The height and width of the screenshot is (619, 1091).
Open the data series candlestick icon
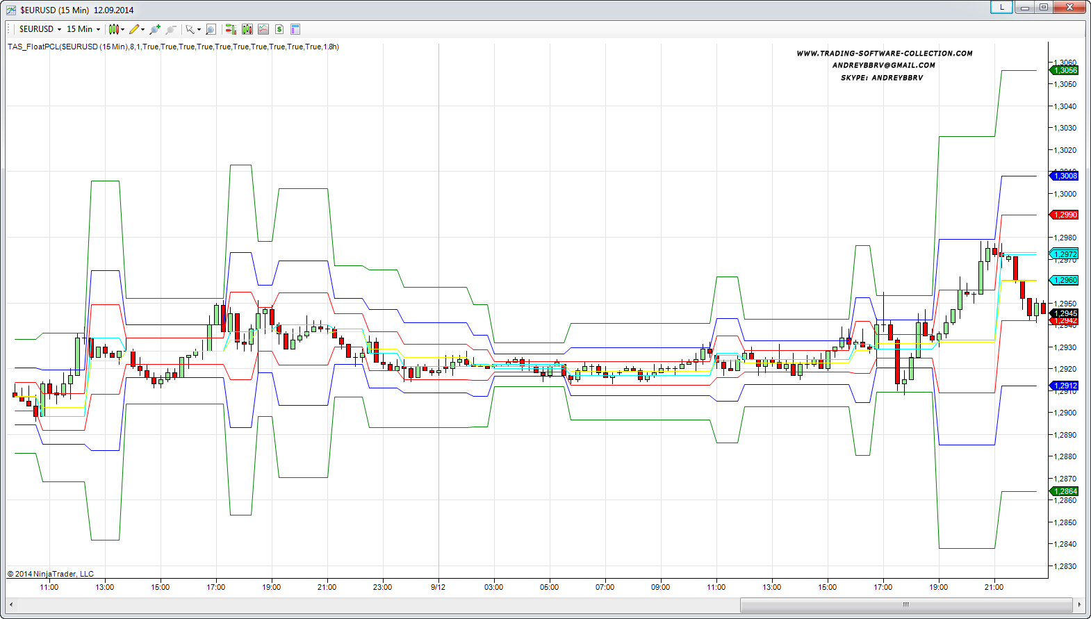coord(247,29)
